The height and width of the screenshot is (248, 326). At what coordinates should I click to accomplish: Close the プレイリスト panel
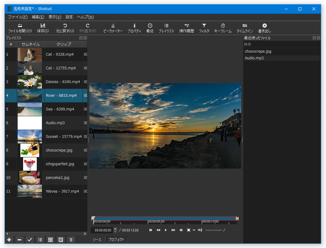85,38
